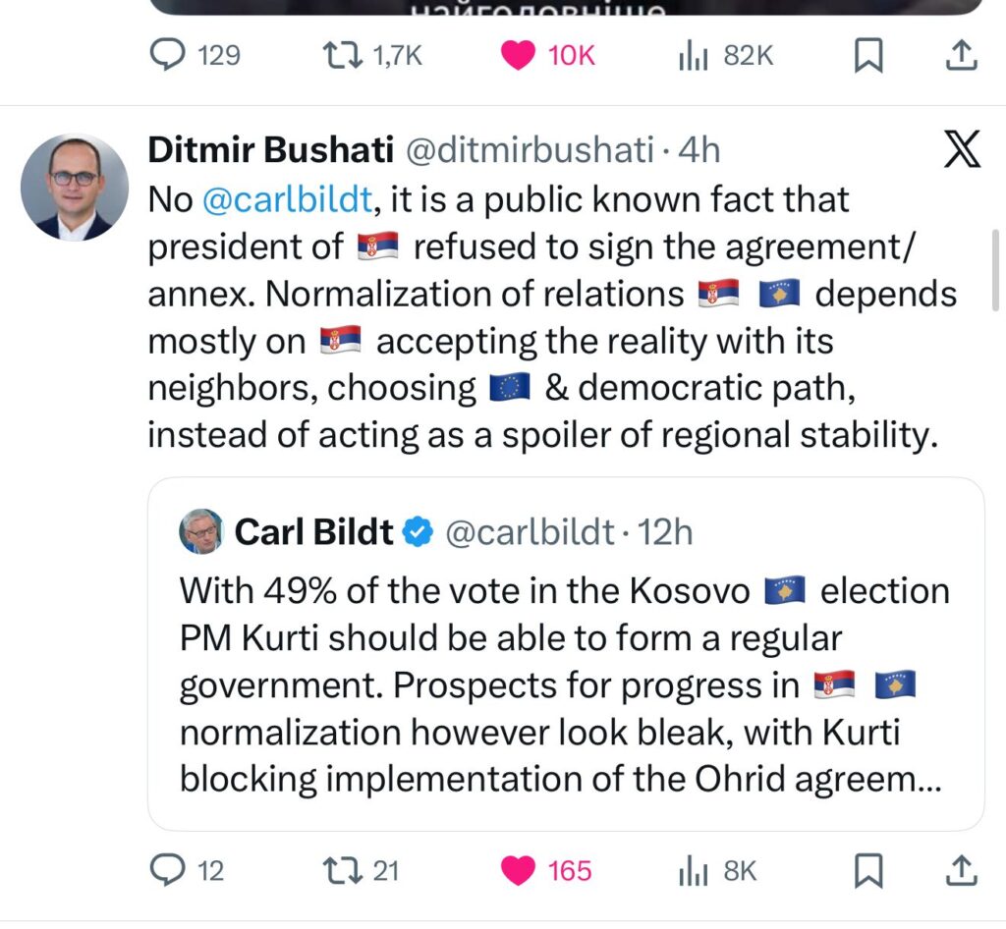Bookmark the top post with 10K likes
Screen dimensions: 1006x929
867,55
